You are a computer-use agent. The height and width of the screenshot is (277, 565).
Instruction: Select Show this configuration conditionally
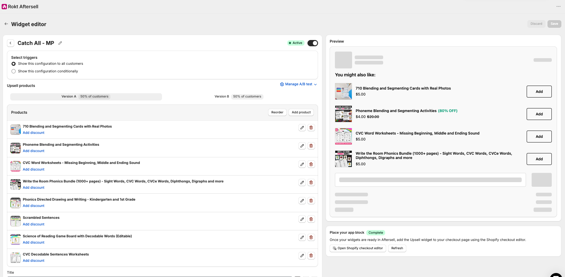click(x=14, y=71)
